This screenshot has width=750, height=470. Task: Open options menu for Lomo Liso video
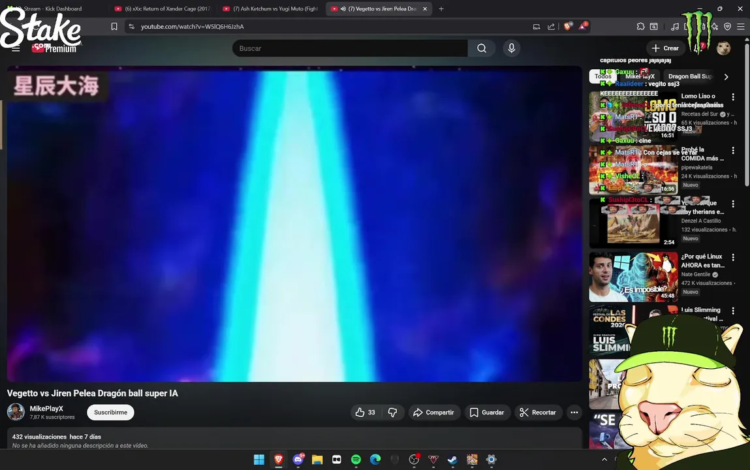[x=733, y=97]
